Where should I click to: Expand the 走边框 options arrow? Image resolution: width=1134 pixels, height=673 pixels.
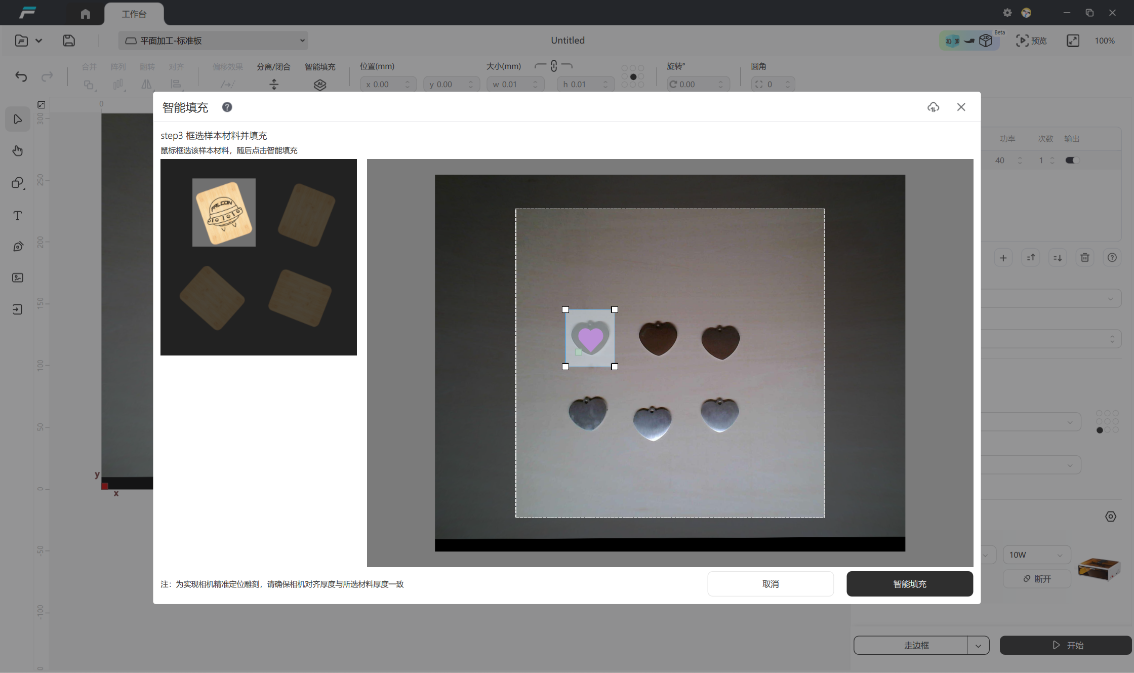[x=978, y=645]
